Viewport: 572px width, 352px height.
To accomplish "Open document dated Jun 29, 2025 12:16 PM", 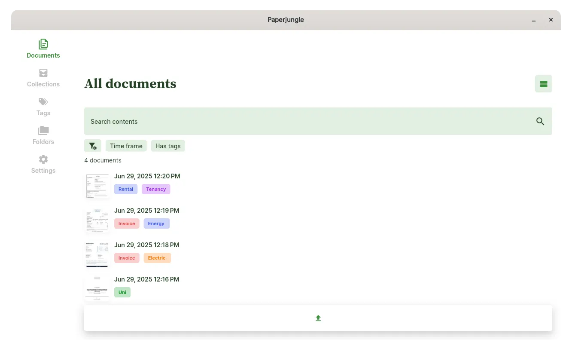I will coord(147,279).
